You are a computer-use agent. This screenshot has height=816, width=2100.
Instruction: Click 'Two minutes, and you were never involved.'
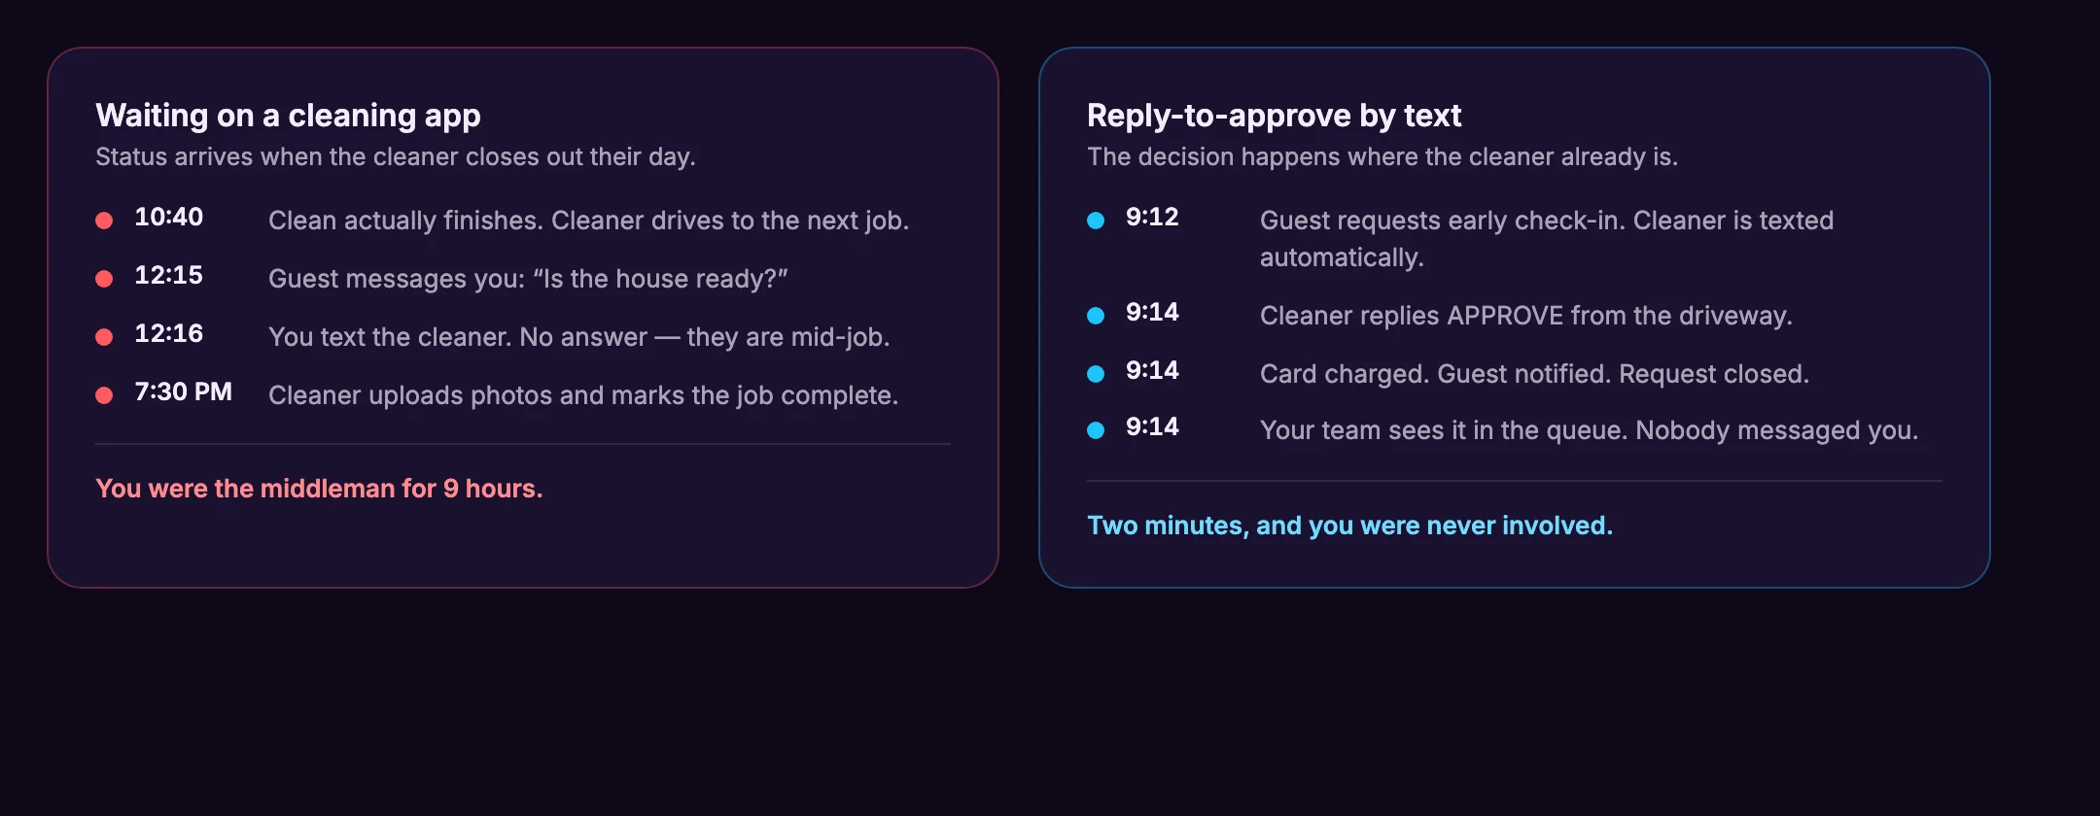coord(1349,526)
